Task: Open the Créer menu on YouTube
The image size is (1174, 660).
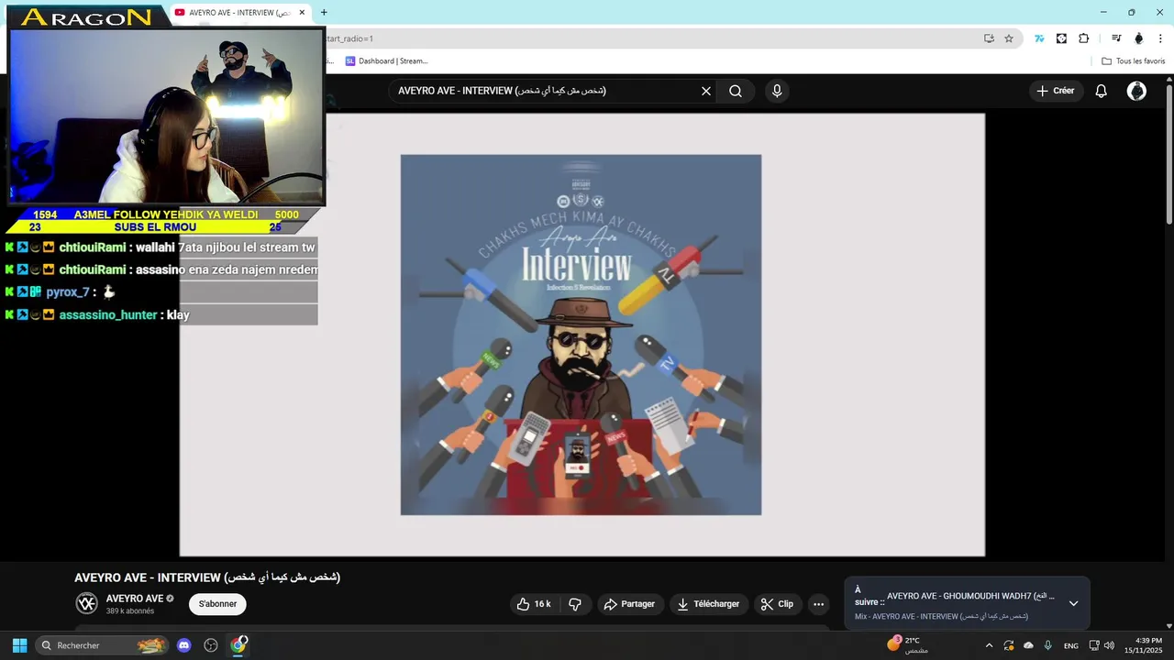Action: [1055, 91]
